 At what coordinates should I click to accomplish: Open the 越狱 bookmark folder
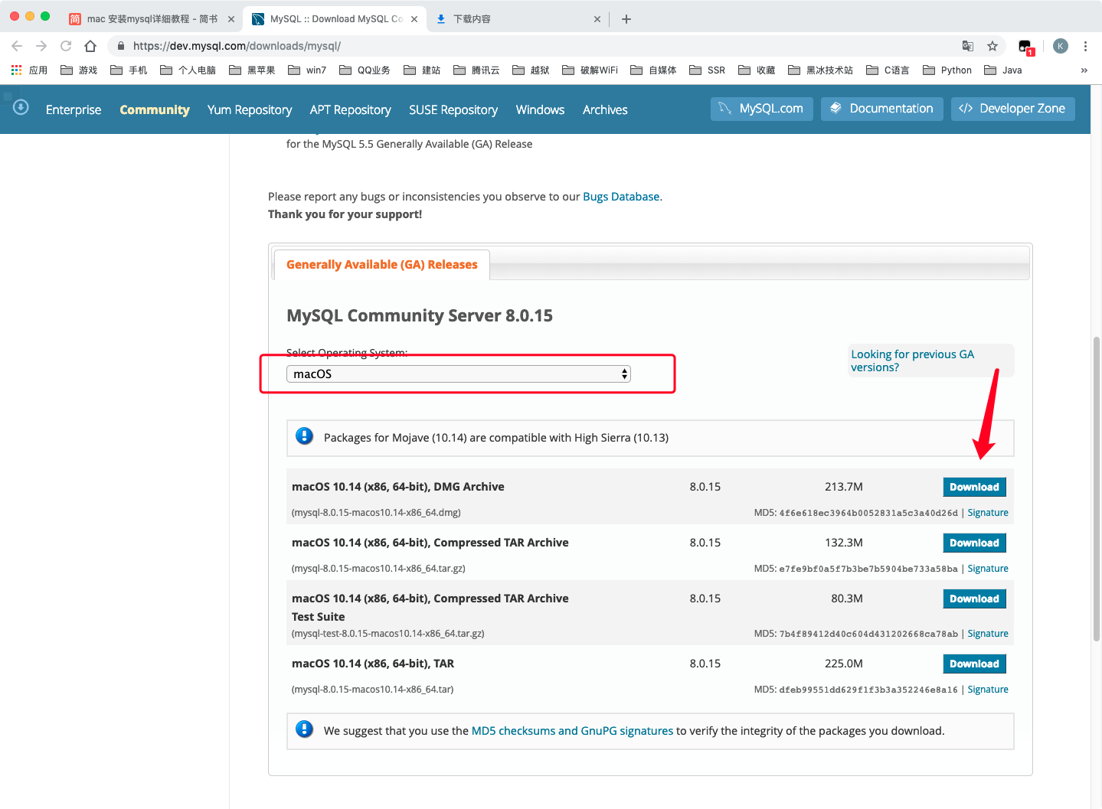tap(531, 70)
